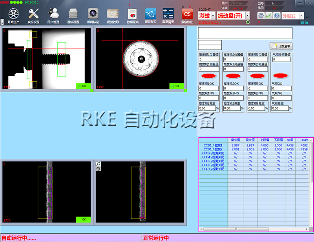Viewport: 314px width, 242px height.
Task: Click the blue help question mark button
Action: tap(277, 16)
